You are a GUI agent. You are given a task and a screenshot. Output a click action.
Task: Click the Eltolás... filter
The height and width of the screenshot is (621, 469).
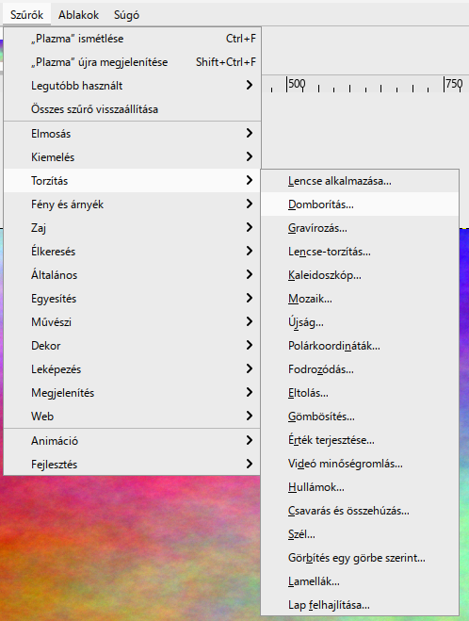click(360, 393)
